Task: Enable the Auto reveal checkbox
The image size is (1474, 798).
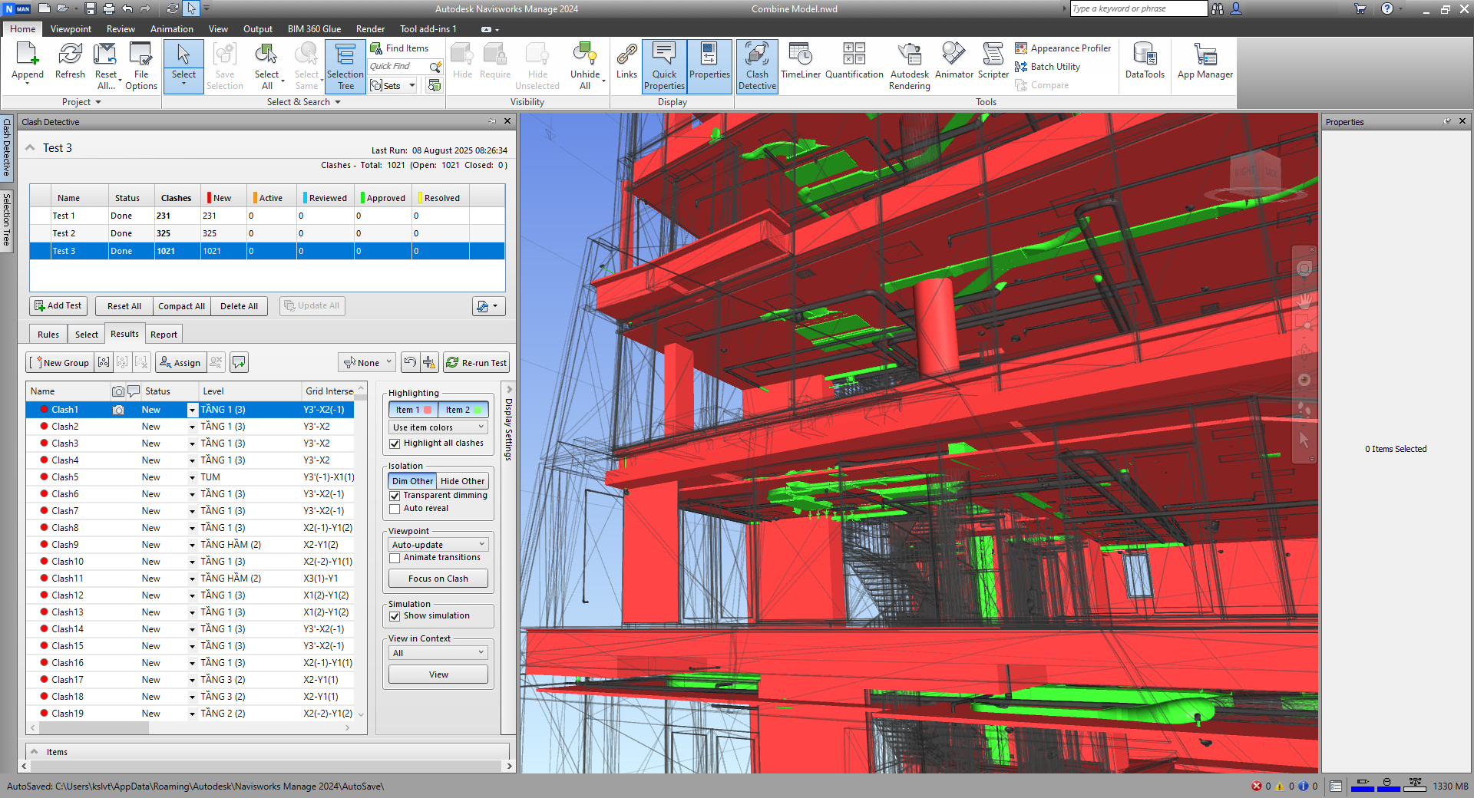Action: click(395, 509)
